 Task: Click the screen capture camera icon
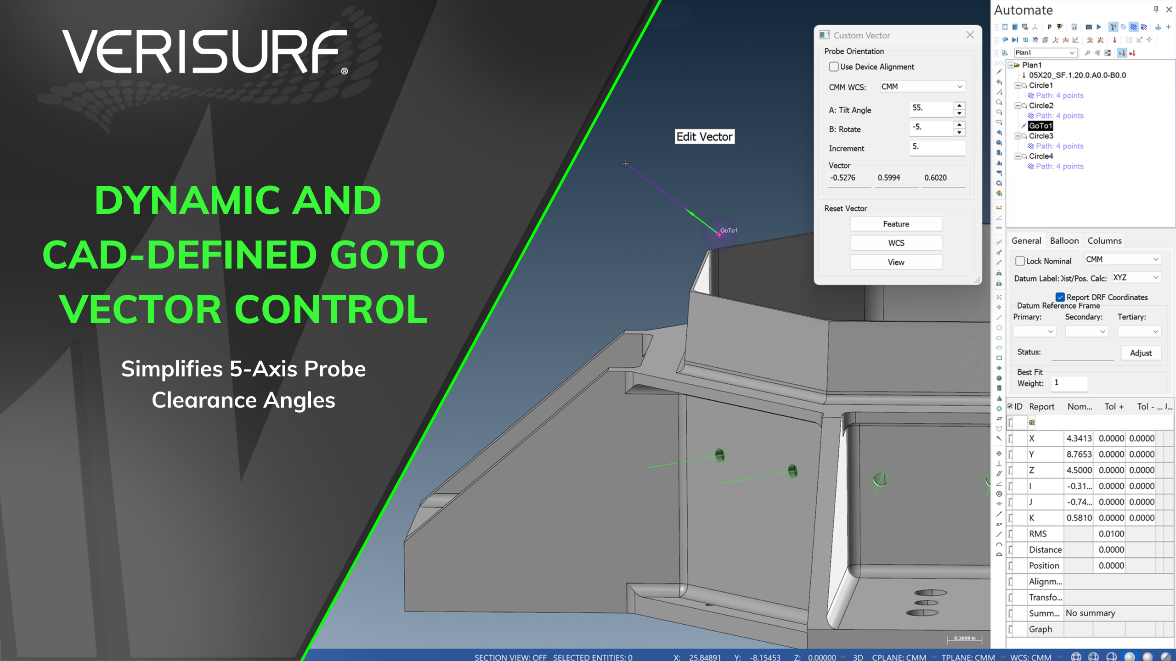(1025, 27)
